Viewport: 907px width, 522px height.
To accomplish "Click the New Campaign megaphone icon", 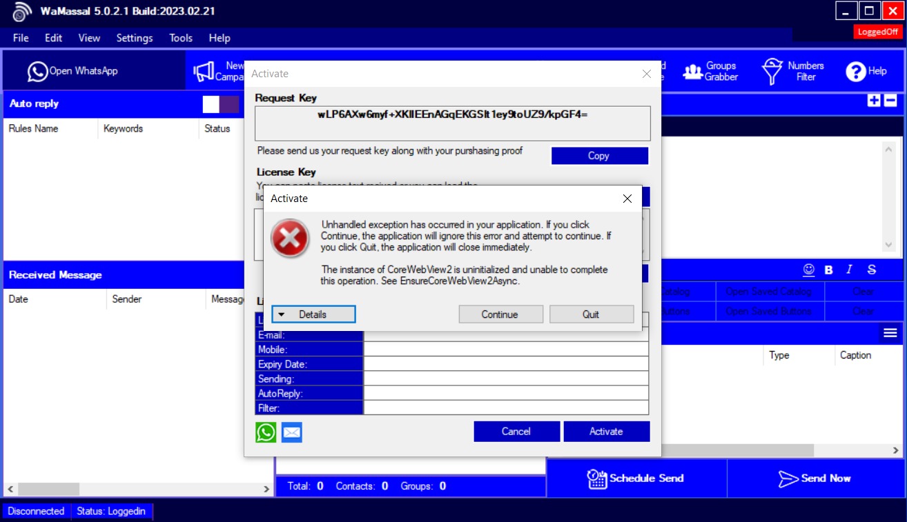I will click(x=204, y=71).
